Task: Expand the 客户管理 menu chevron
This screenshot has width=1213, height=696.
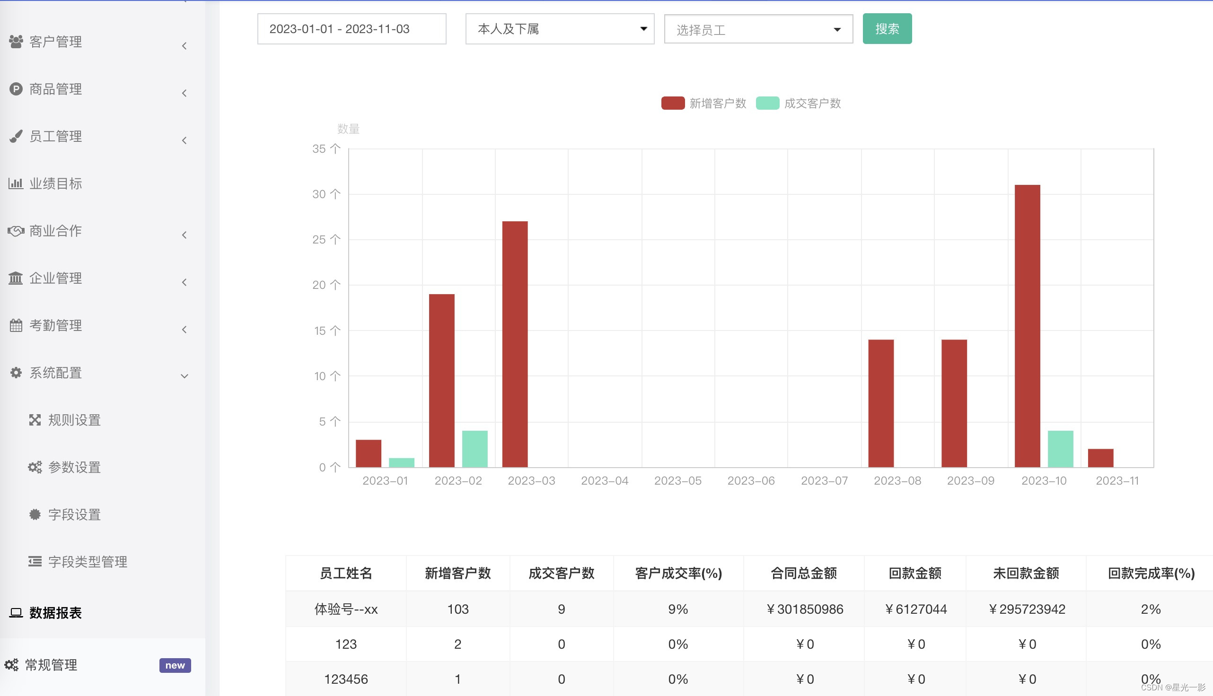Action: (x=184, y=46)
